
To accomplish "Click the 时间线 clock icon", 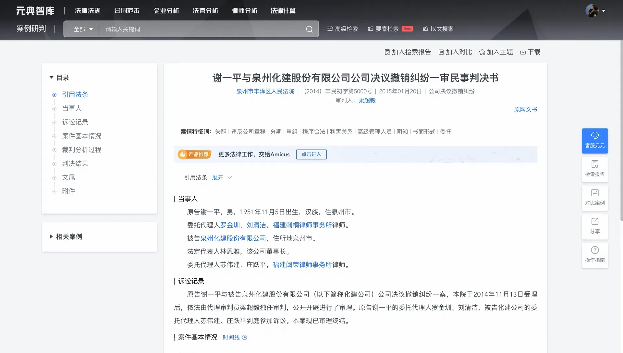I will click(245, 337).
